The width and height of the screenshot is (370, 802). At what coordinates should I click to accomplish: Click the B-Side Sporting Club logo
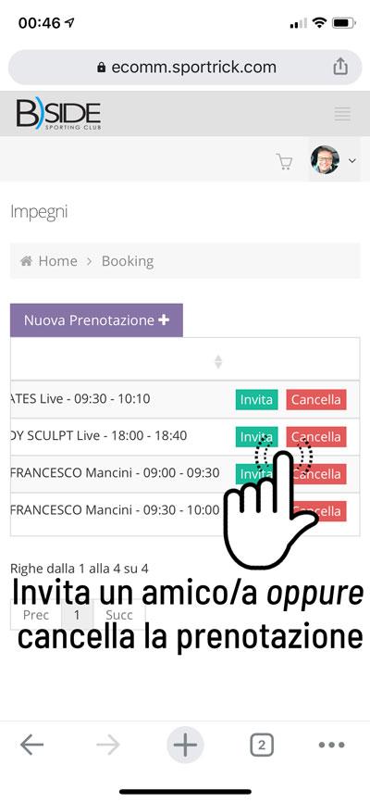pyautogui.click(x=59, y=114)
